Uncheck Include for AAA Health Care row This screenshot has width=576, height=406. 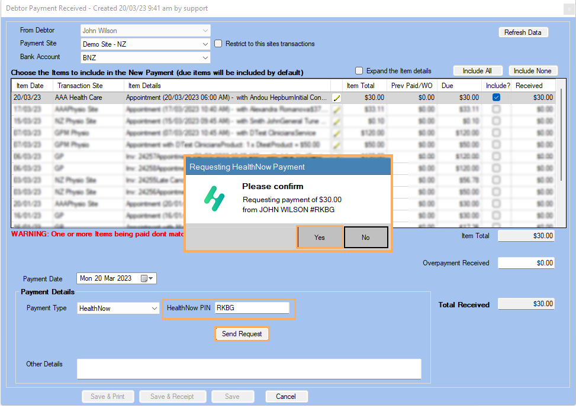click(x=496, y=97)
